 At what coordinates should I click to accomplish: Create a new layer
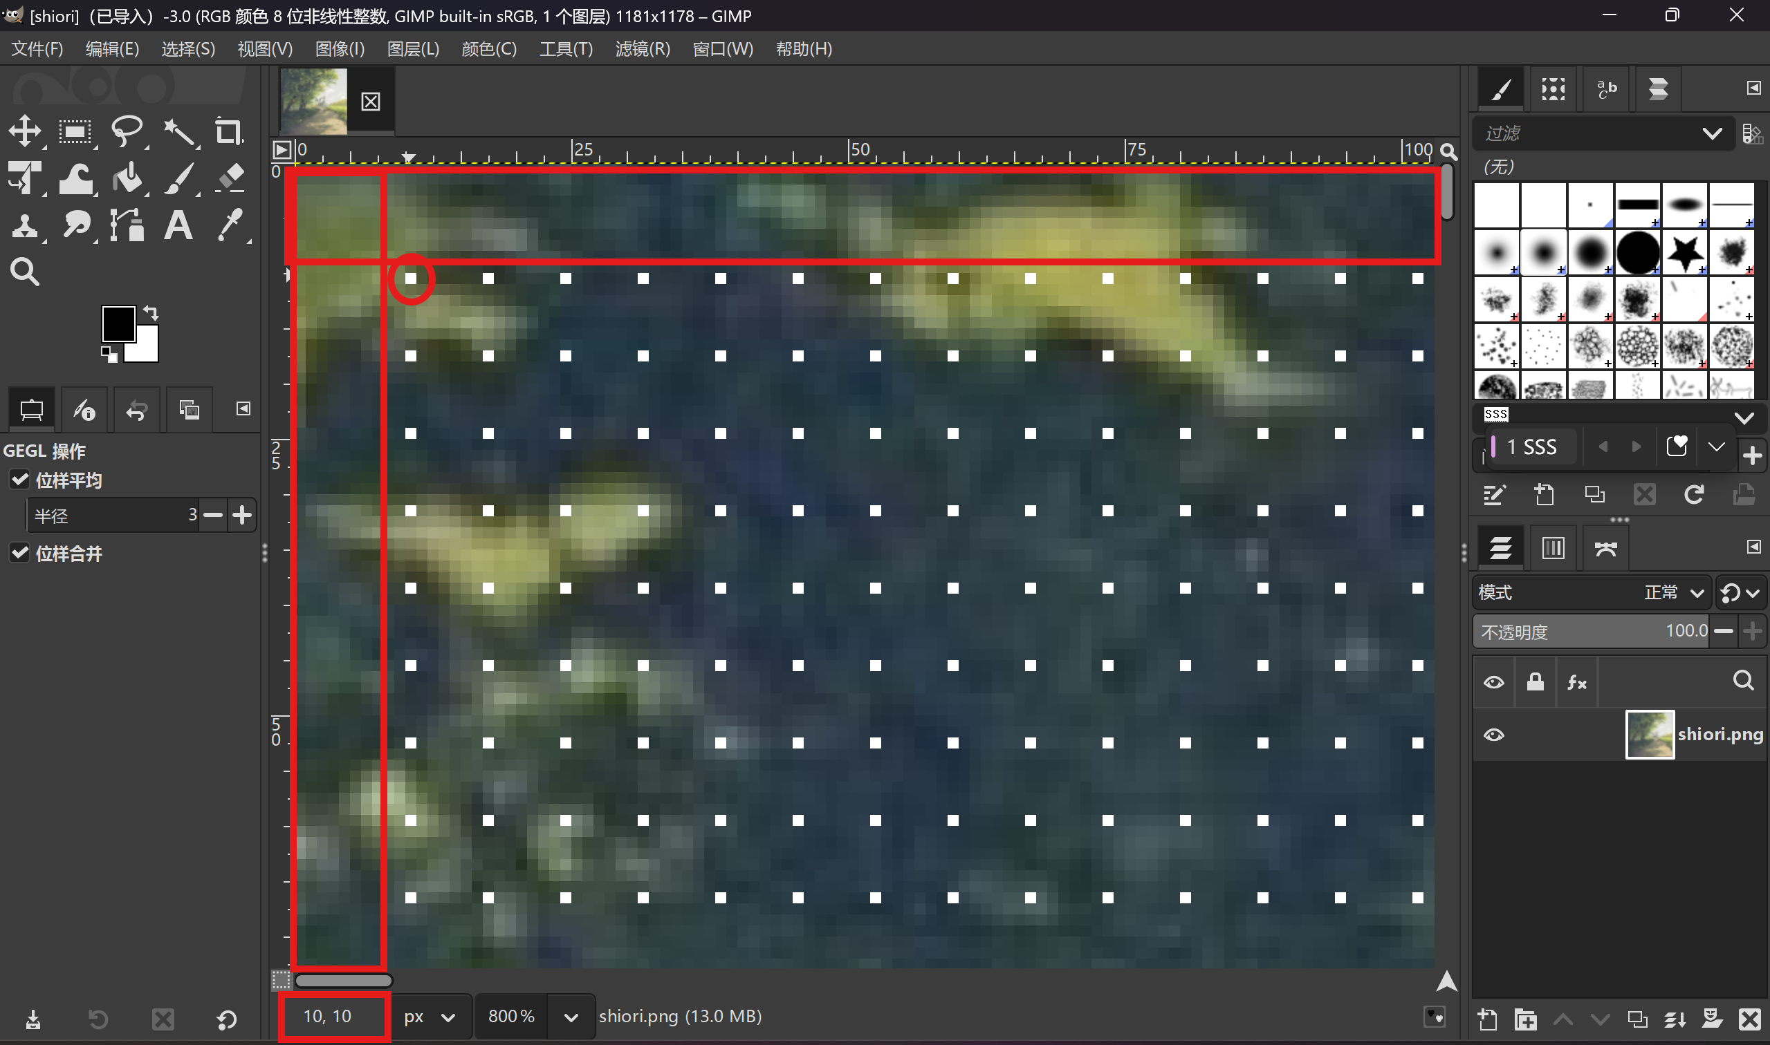tap(1487, 1019)
